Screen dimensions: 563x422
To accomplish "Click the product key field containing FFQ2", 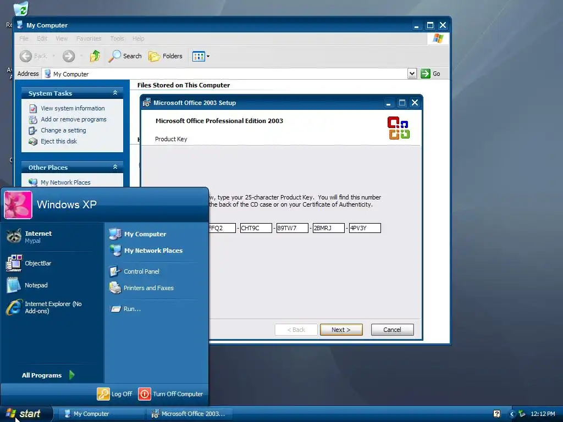I will (222, 228).
